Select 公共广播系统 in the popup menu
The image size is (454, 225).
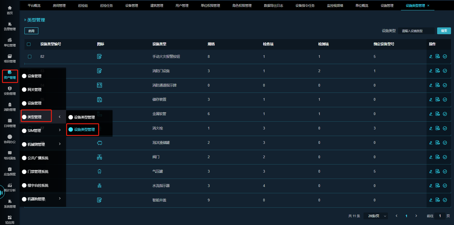38,158
